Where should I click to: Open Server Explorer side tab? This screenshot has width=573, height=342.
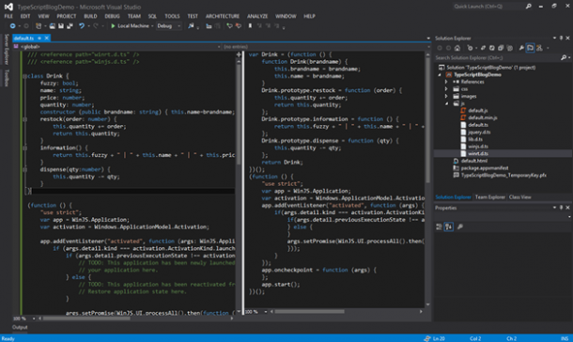(7, 49)
